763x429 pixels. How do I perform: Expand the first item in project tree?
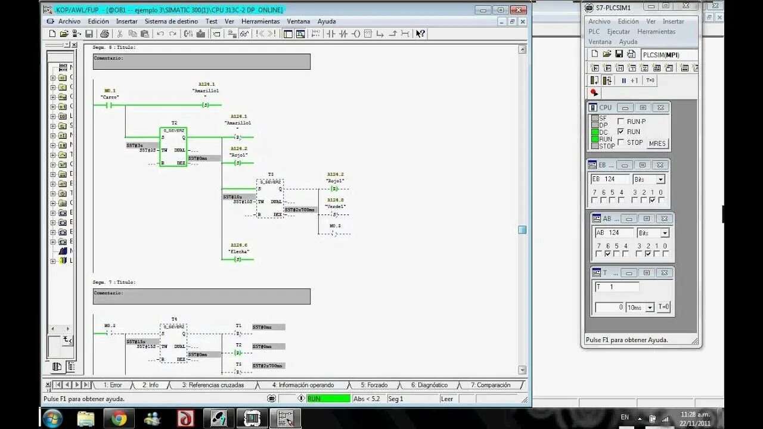53,77
